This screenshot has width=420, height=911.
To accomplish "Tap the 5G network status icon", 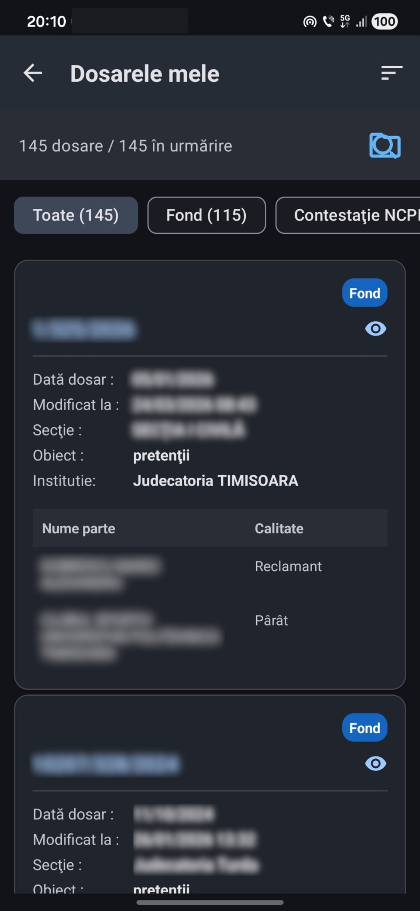I will (x=345, y=21).
